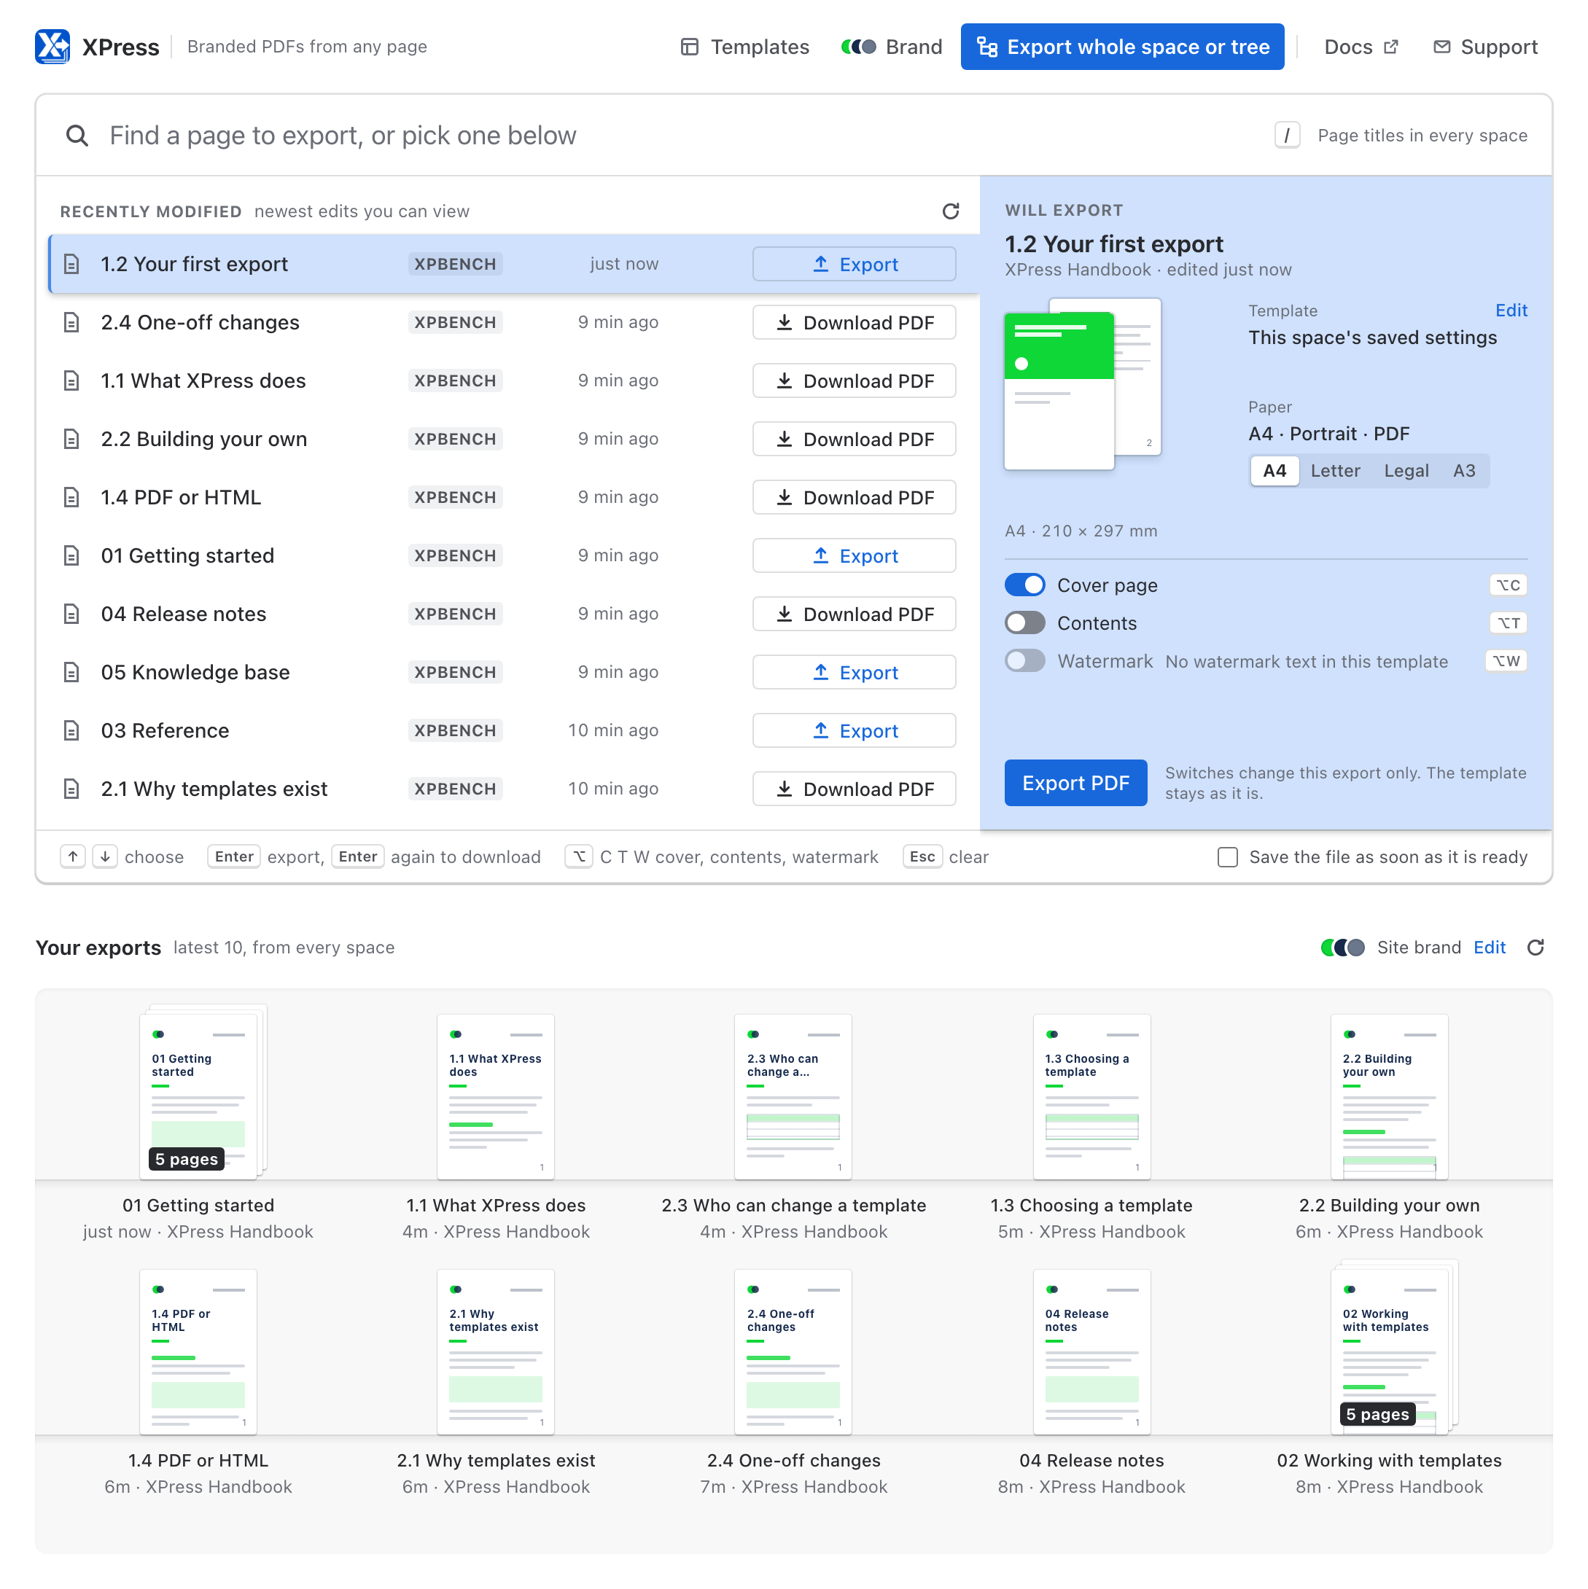Select A4 paper size
1588x1589 pixels.
tap(1274, 472)
